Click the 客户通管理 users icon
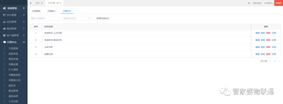 tap(4, 35)
